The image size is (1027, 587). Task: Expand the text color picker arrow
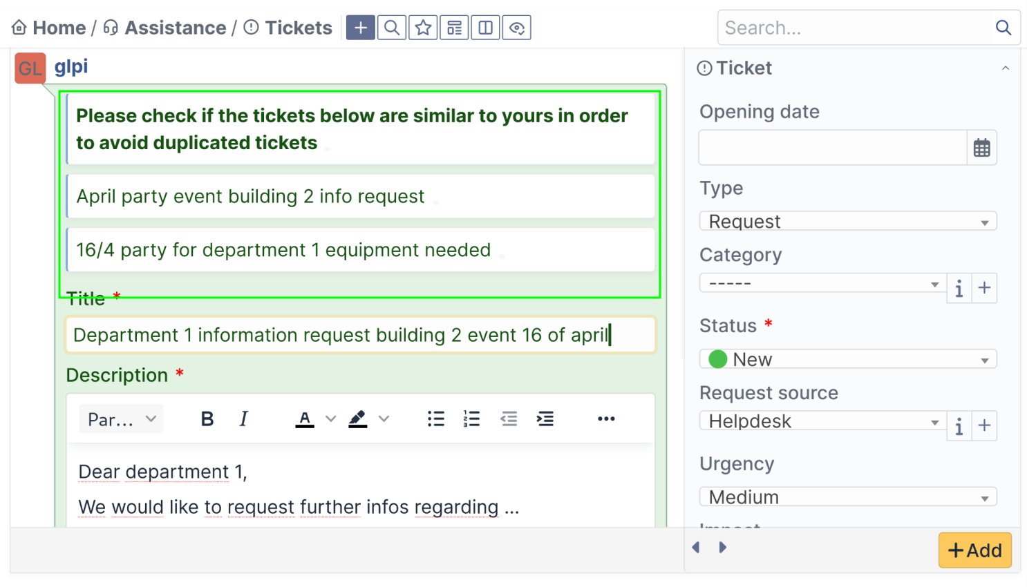[x=331, y=418]
